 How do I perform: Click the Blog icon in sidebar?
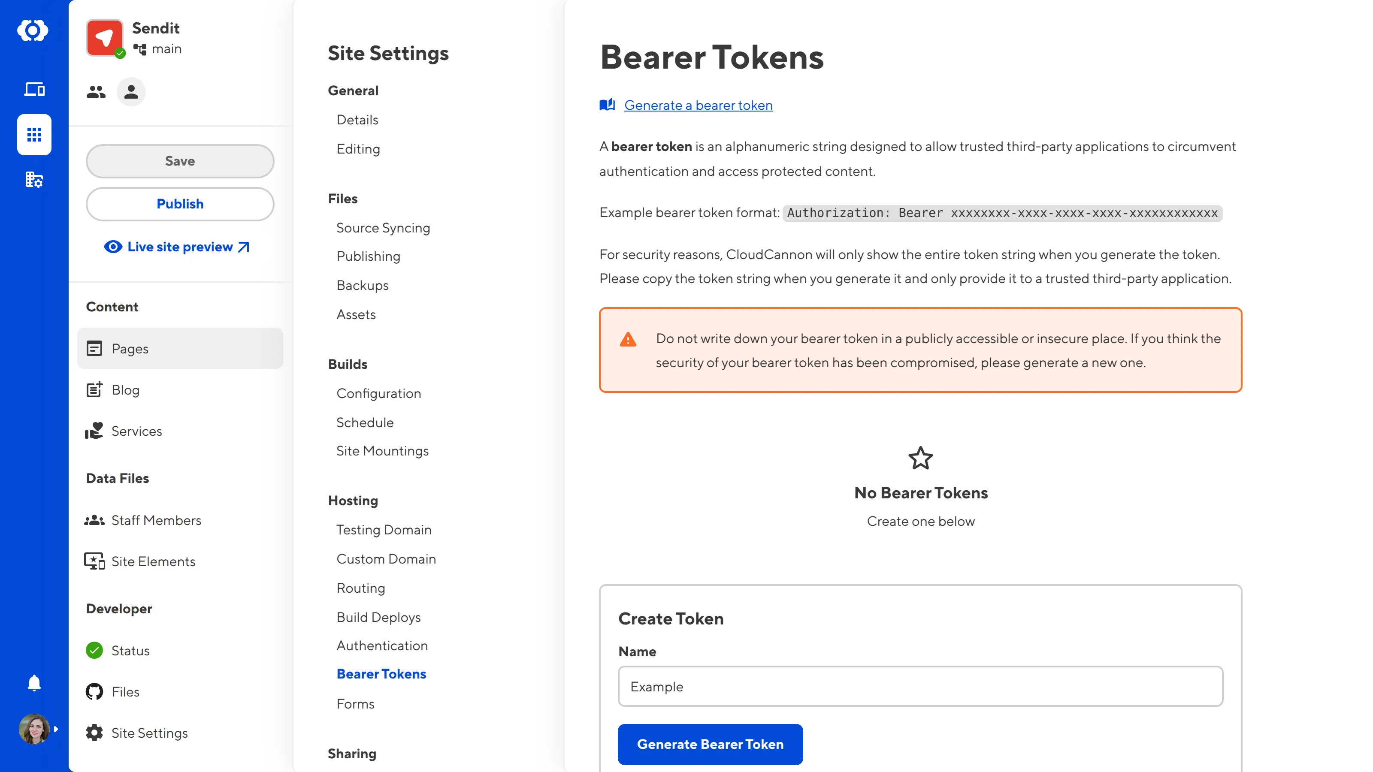(x=94, y=389)
